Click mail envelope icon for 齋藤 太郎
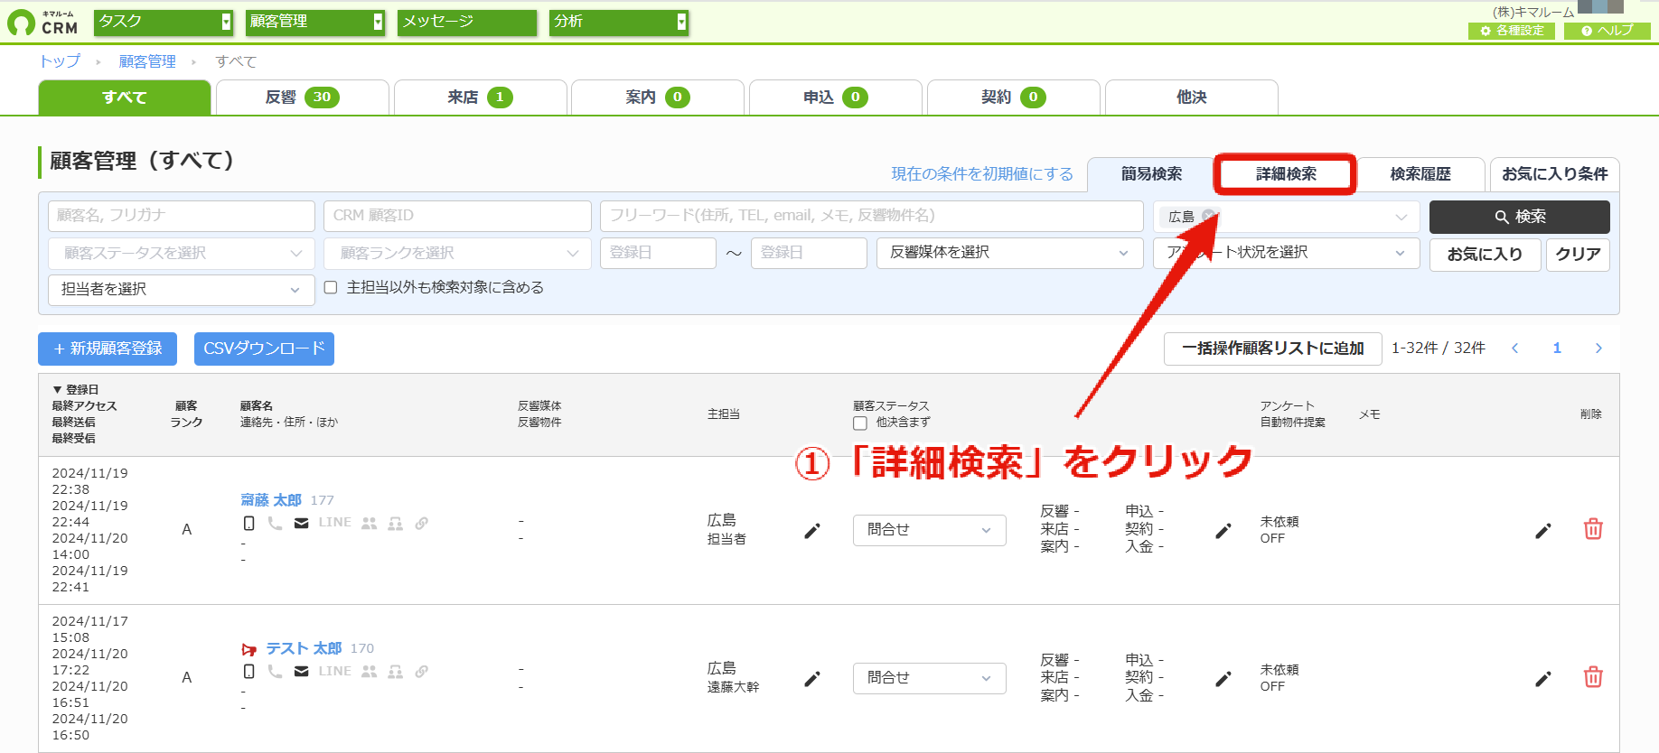The width and height of the screenshot is (1659, 753). [x=302, y=523]
